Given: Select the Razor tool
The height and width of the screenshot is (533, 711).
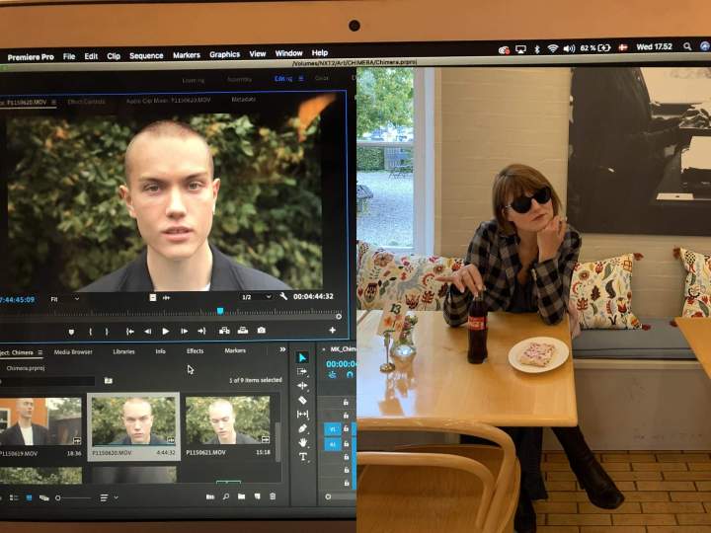Looking at the screenshot, I should click(302, 400).
